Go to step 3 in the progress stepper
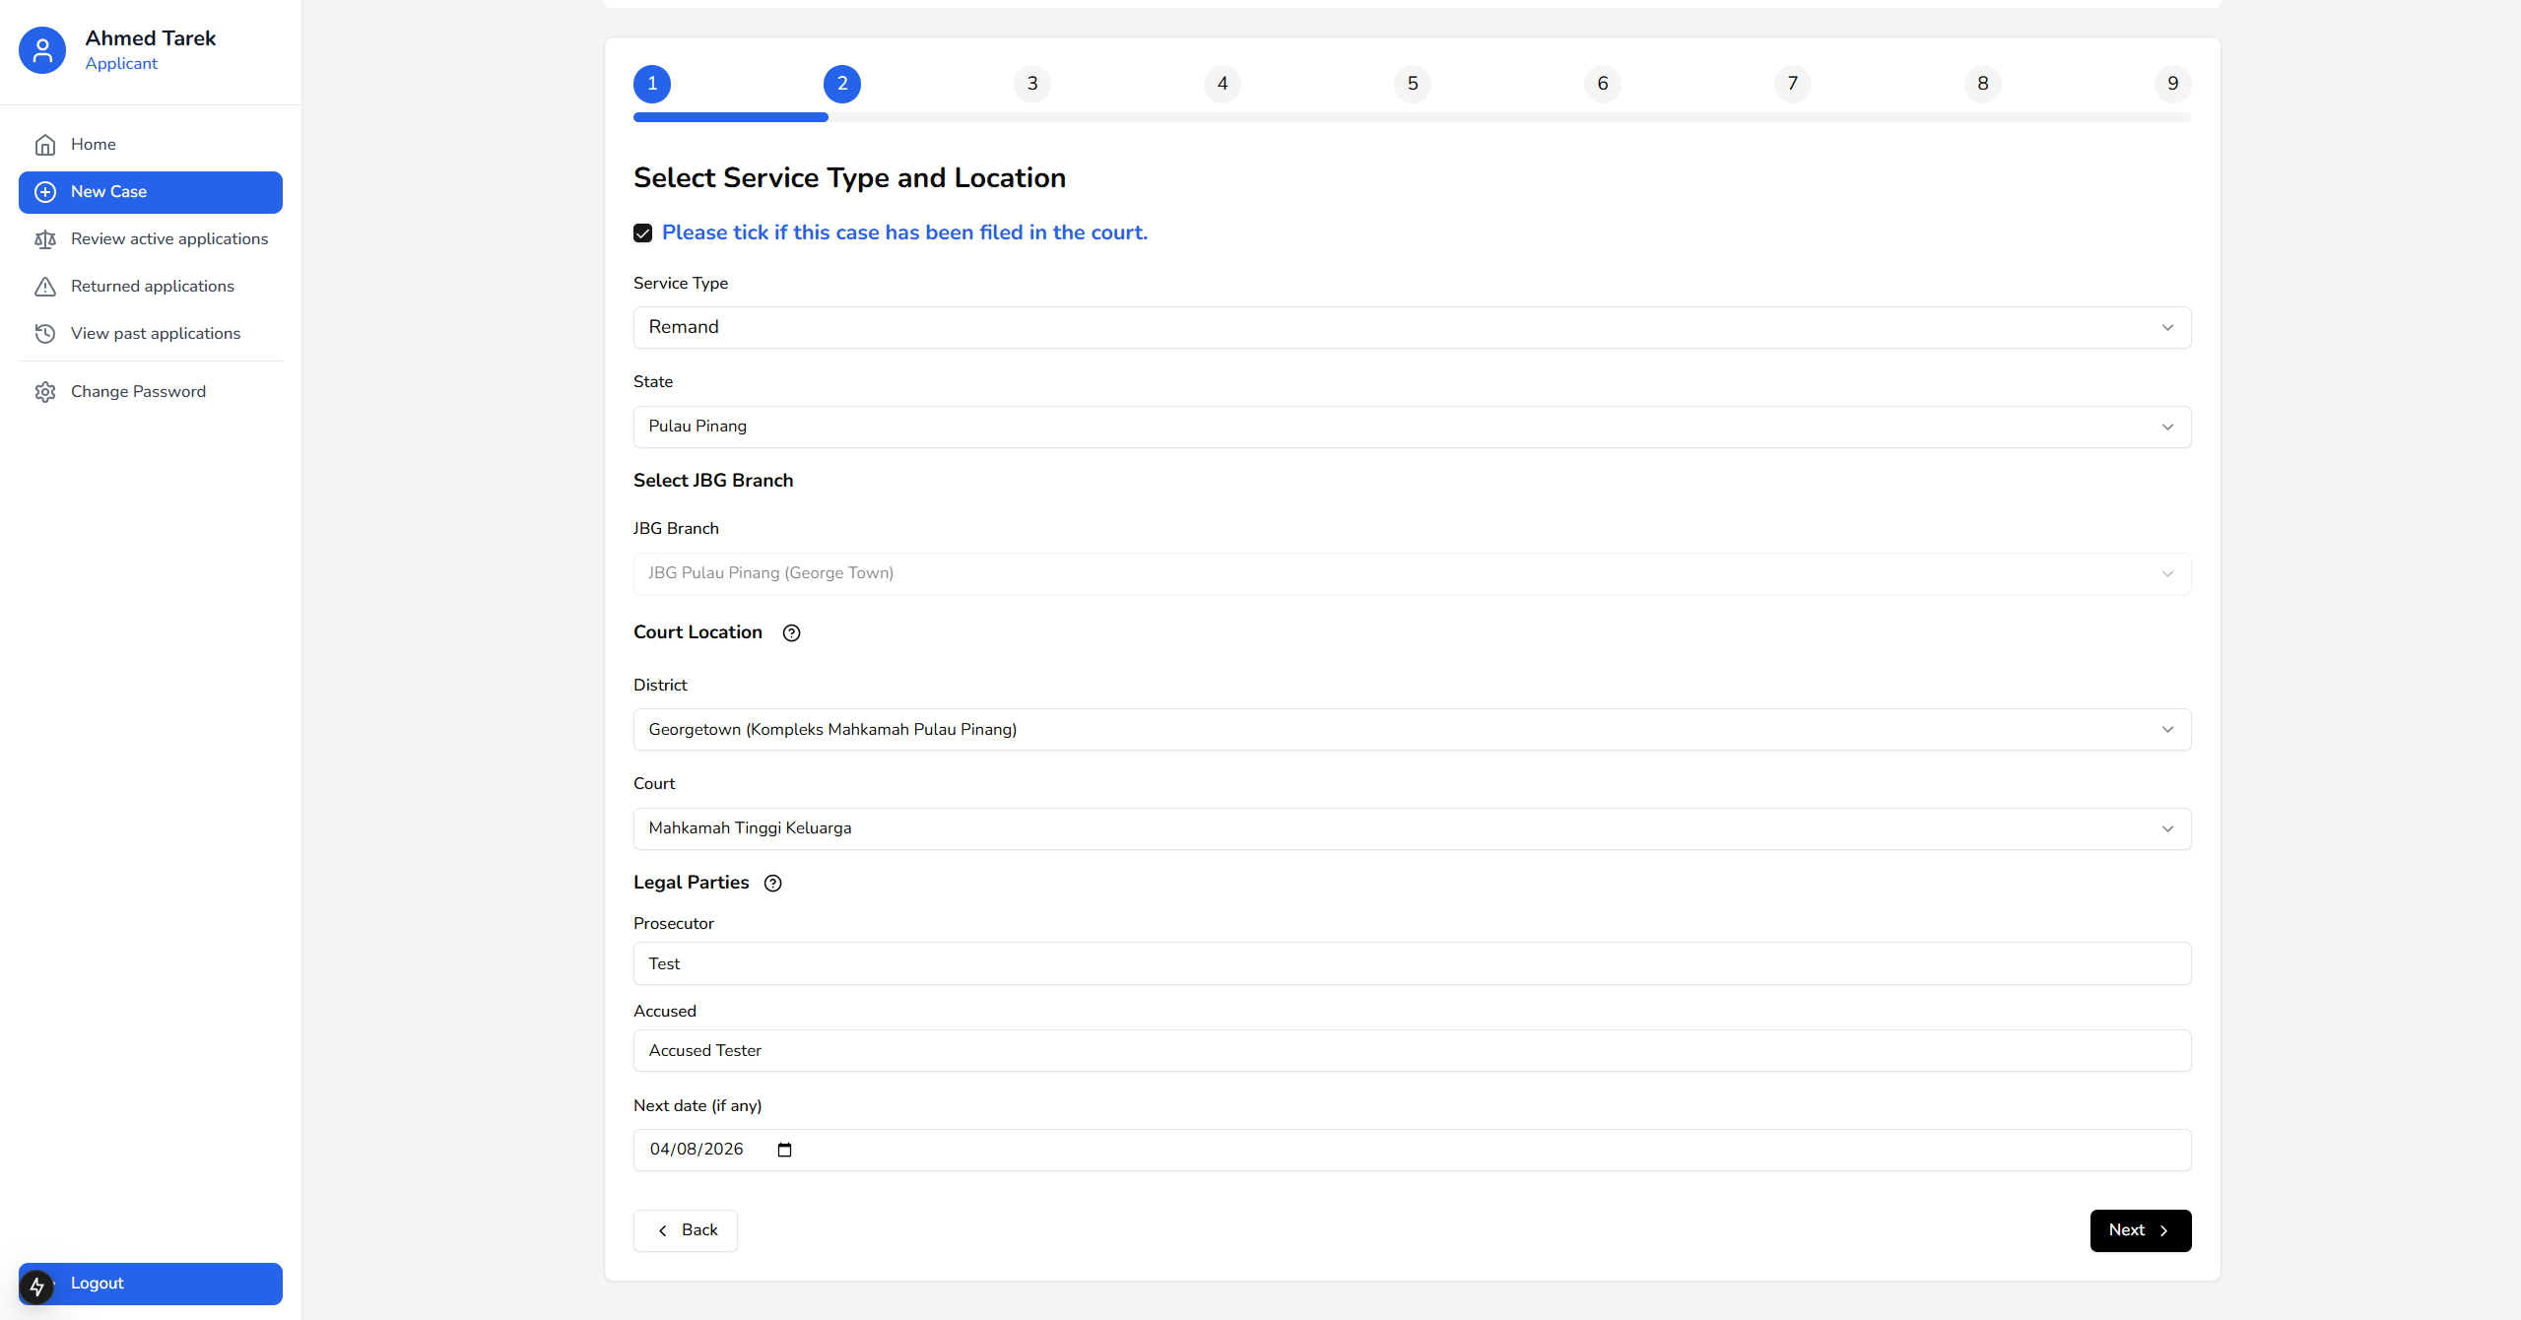 point(1031,84)
